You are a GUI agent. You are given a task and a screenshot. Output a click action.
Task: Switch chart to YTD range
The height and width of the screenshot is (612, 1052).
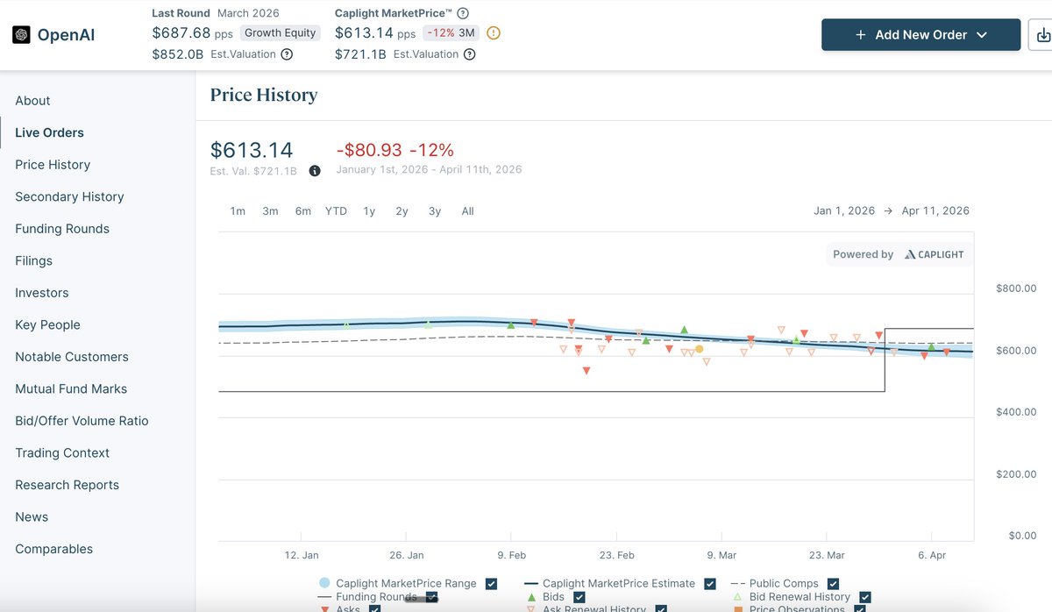coord(336,211)
